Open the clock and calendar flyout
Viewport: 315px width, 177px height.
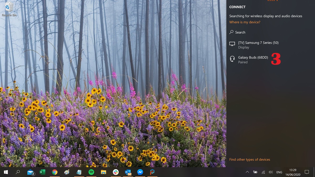(x=293, y=172)
